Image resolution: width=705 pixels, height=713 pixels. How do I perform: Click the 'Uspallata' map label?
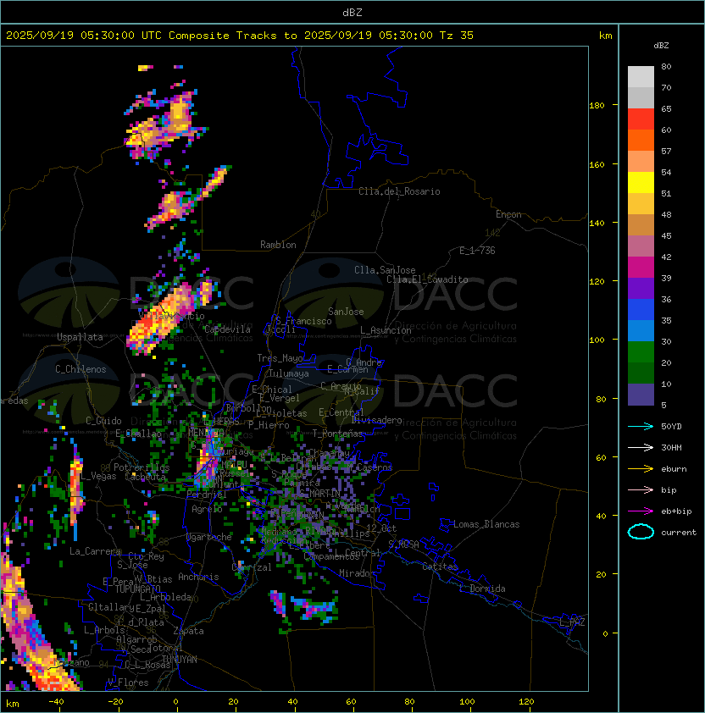tap(80, 337)
